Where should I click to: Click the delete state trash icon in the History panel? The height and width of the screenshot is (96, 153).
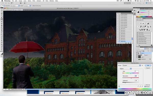[131, 43]
